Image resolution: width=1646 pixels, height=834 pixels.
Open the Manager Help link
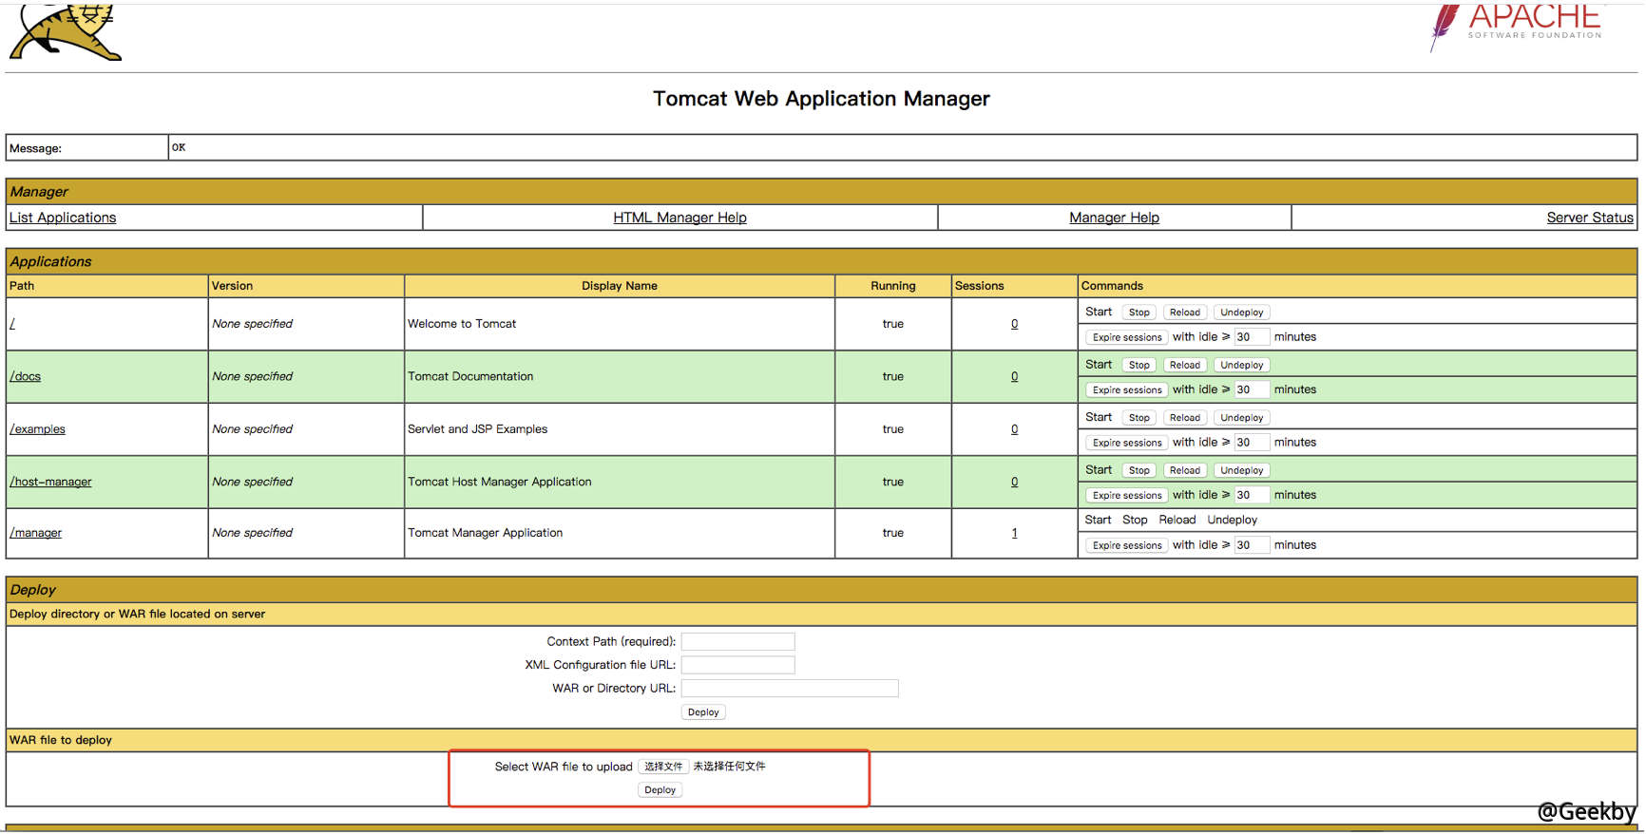click(x=1114, y=218)
